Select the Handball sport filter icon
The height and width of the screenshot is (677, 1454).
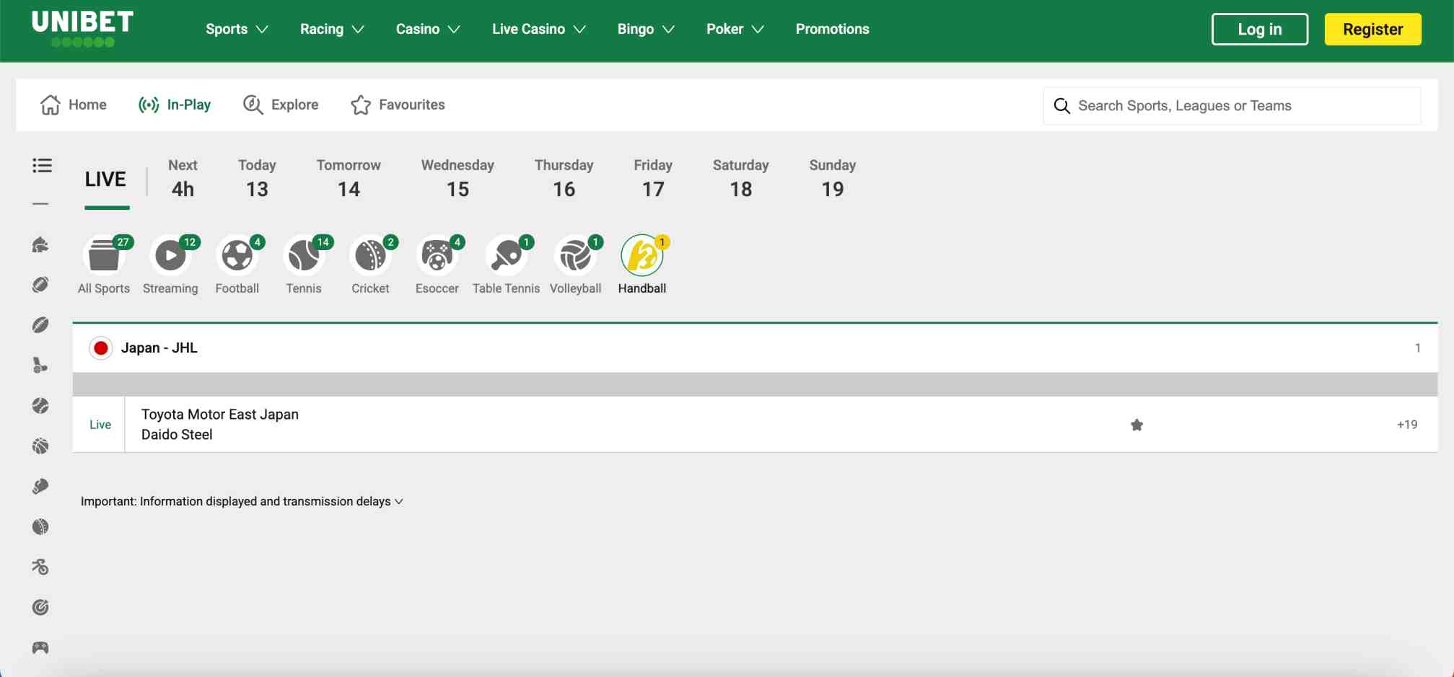click(x=641, y=255)
